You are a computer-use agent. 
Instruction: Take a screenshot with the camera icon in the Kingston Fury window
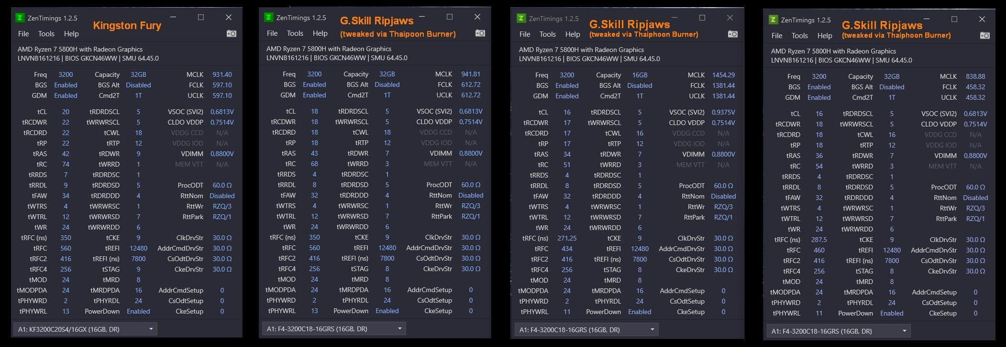pyautogui.click(x=232, y=33)
